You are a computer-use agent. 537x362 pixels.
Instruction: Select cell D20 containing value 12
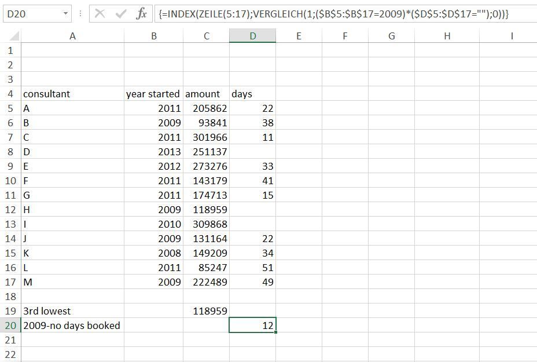tap(253, 326)
